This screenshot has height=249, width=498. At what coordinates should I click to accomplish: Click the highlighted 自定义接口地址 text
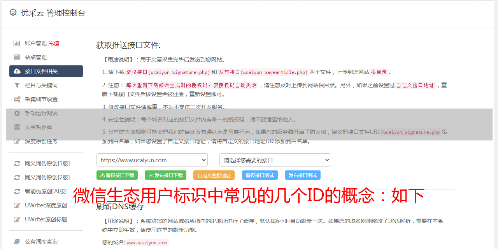pyautogui.click(x=415, y=86)
